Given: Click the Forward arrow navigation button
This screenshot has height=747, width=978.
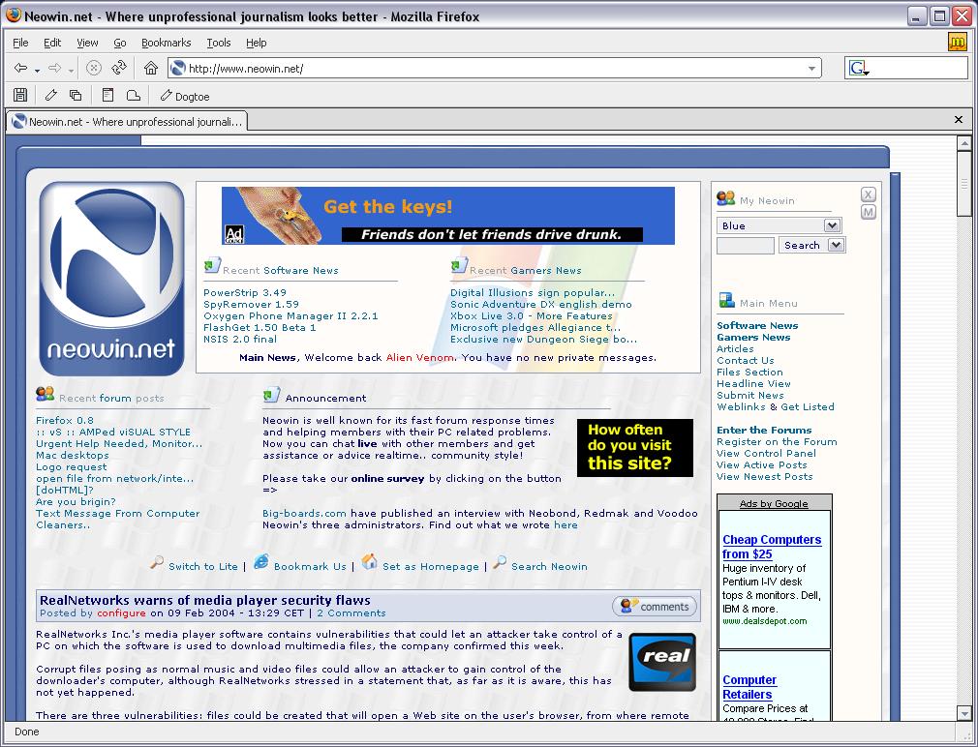Looking at the screenshot, I should tap(55, 68).
